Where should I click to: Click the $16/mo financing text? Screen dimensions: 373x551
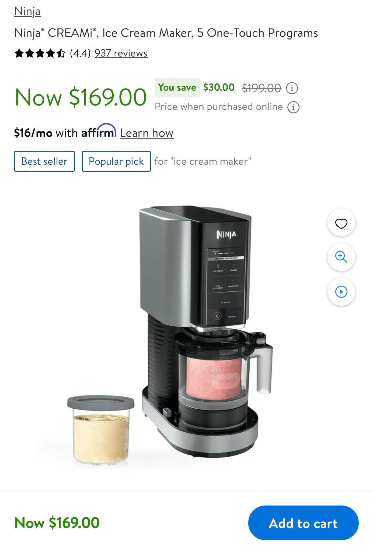(33, 133)
